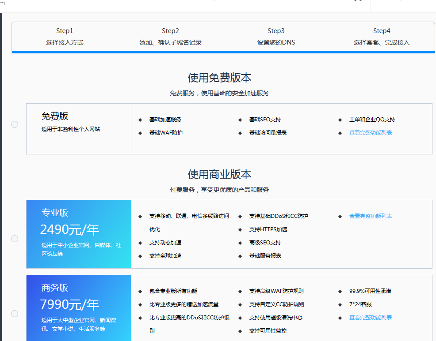Open Step2 添加、确认子域名记录
436x341 pixels.
(170, 37)
